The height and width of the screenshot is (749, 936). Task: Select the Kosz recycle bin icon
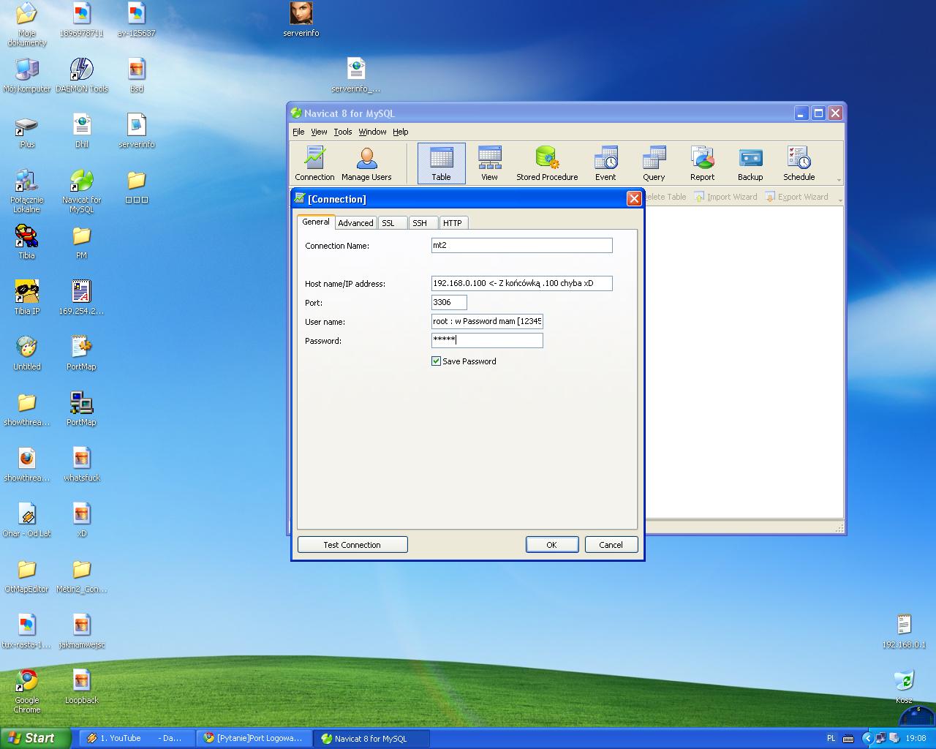point(904,687)
